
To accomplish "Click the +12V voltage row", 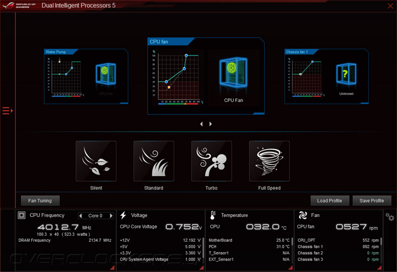I will (160, 240).
